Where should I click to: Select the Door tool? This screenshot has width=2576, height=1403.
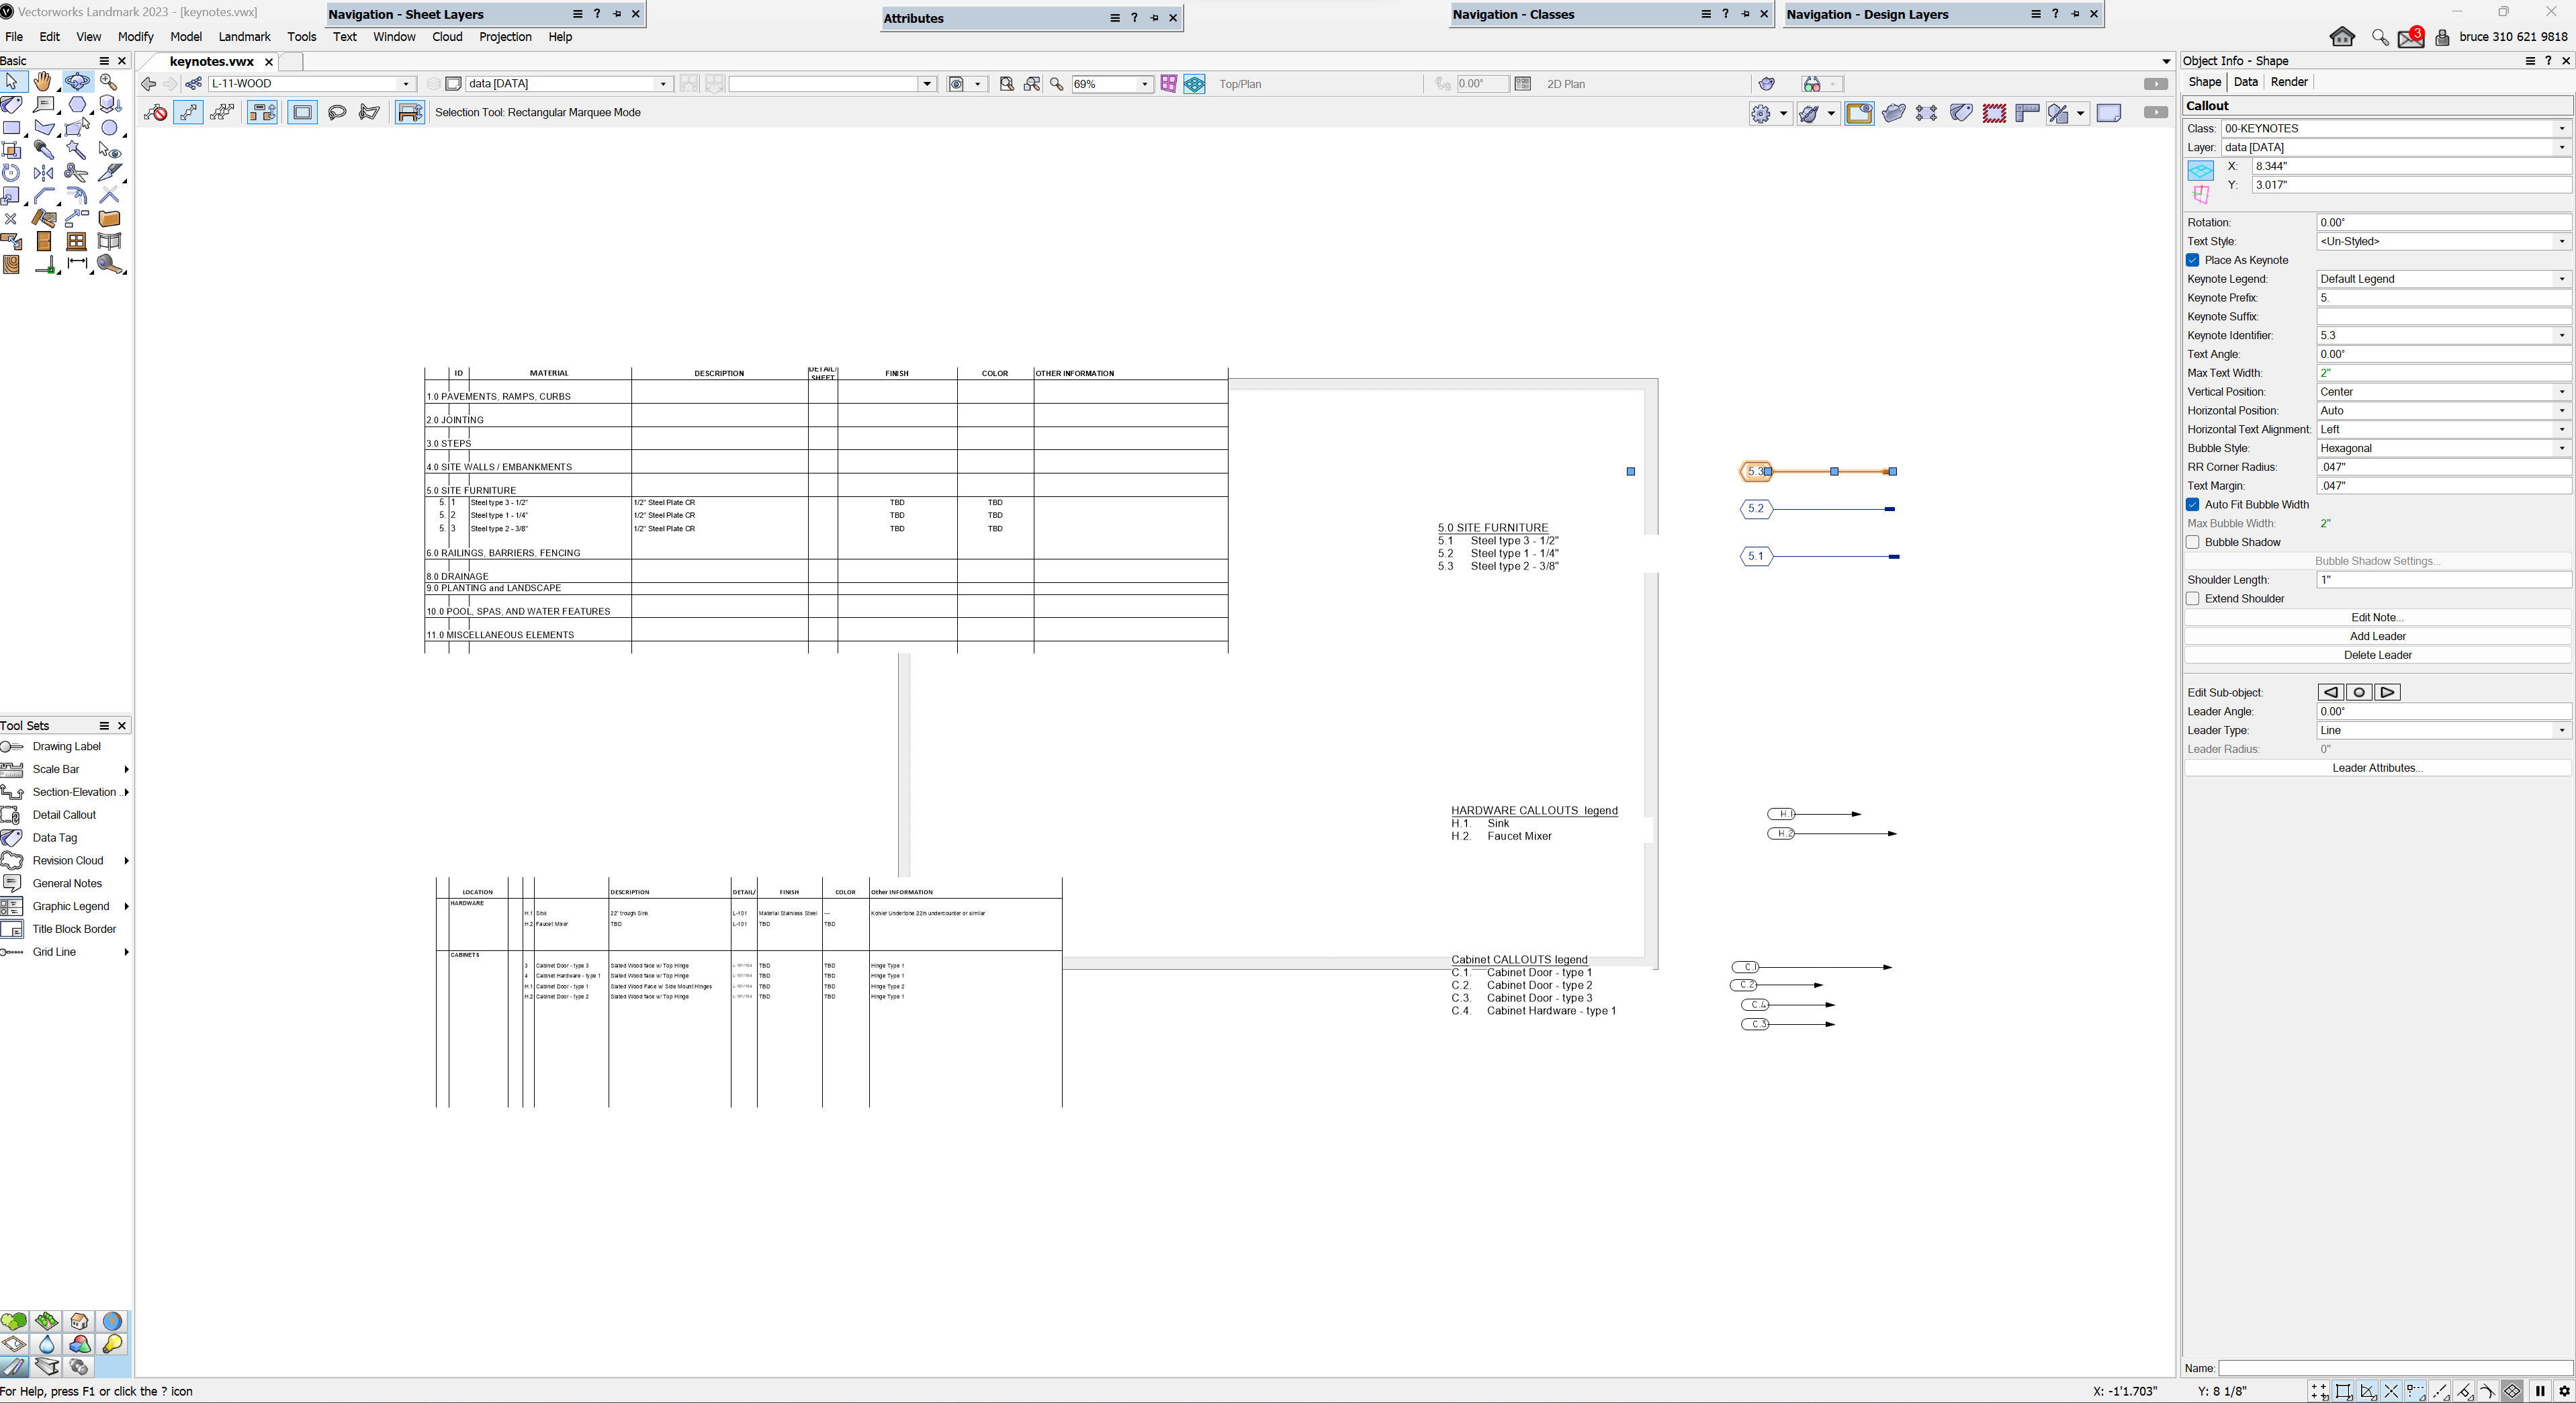[x=43, y=242]
